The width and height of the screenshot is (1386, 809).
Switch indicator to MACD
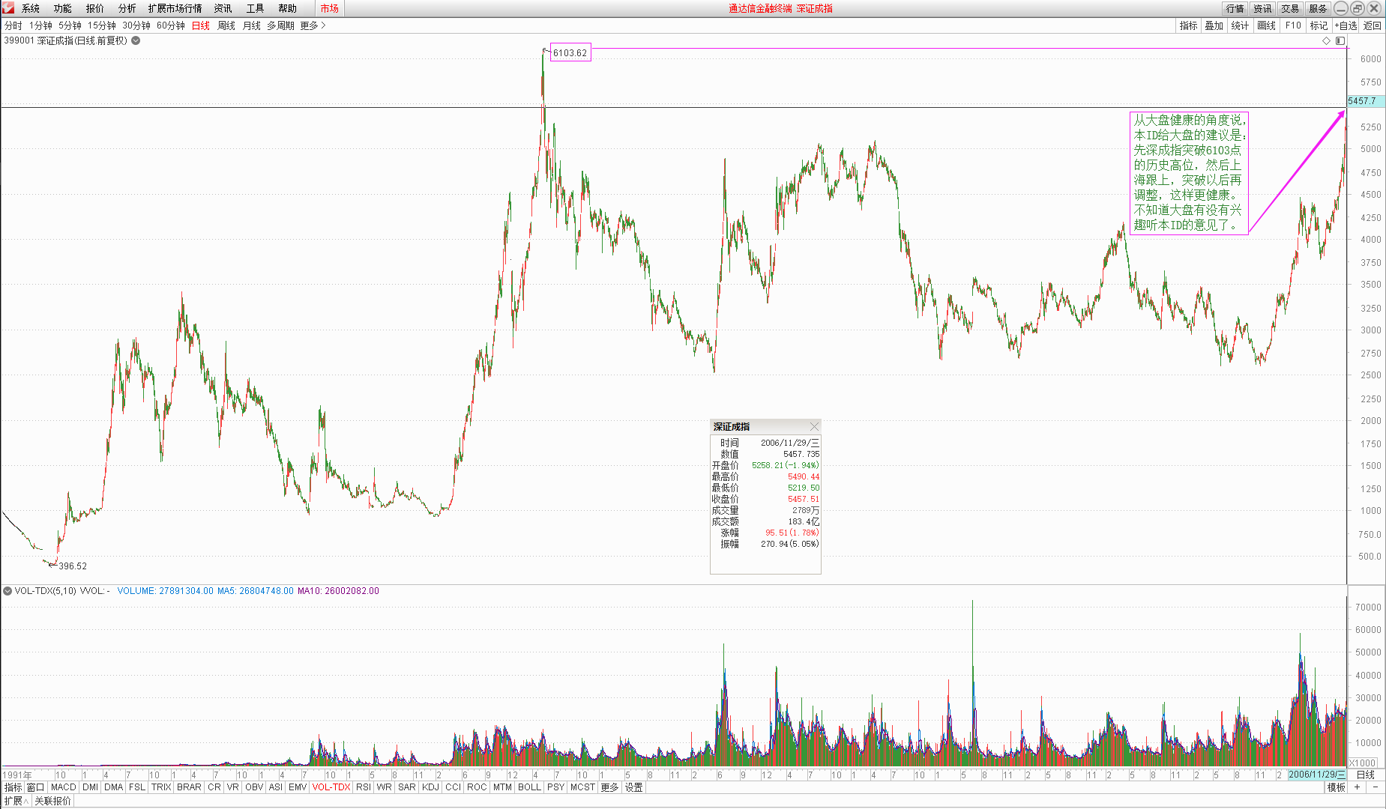pyautogui.click(x=64, y=787)
